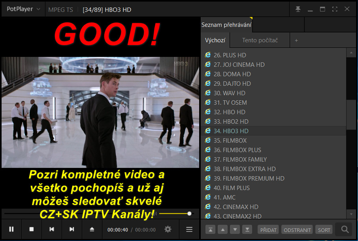Open the PotPlayer main menu dropdown
358x241 pixels.
[x=23, y=9]
